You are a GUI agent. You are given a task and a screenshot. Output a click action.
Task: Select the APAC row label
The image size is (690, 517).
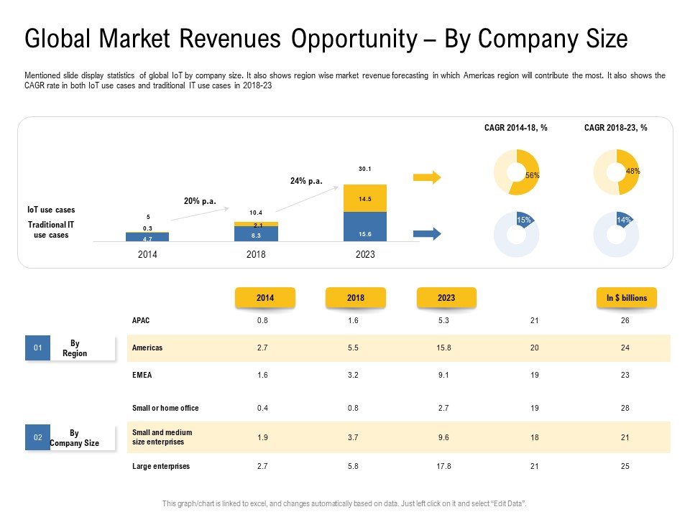[141, 320]
